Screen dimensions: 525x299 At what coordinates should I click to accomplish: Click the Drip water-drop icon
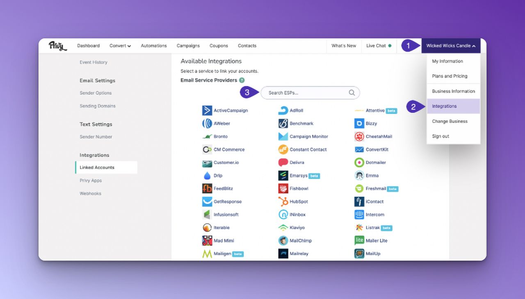coord(207,176)
